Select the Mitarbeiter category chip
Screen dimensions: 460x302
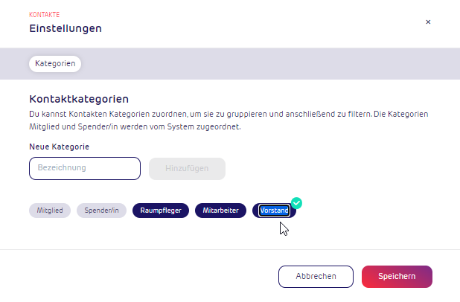(x=220, y=211)
